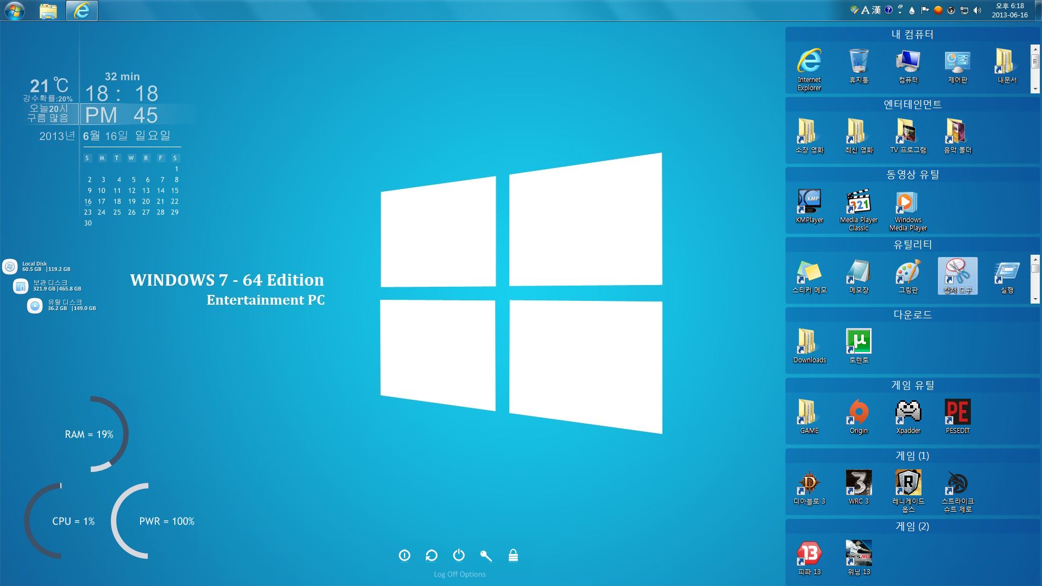Open Internet Explorer shortcut in 내 컴퓨터 panel

coord(809,69)
